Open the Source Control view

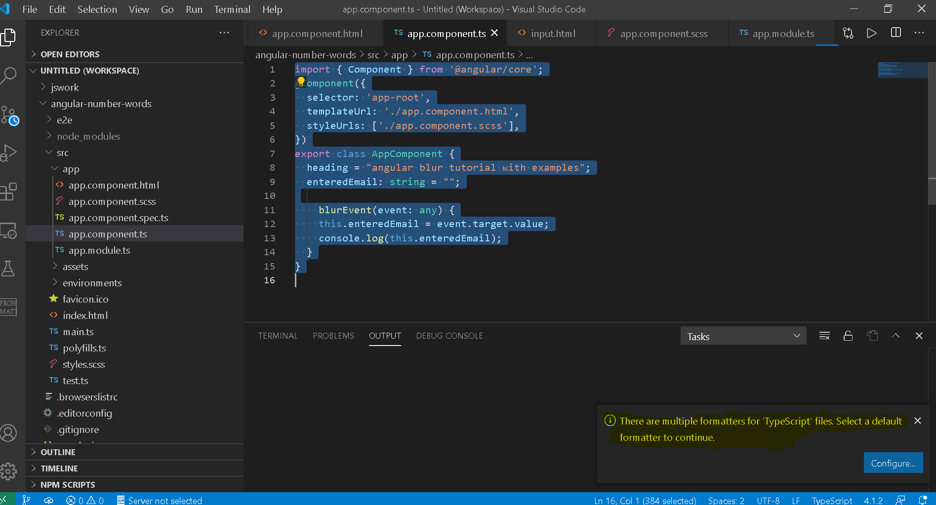[9, 115]
